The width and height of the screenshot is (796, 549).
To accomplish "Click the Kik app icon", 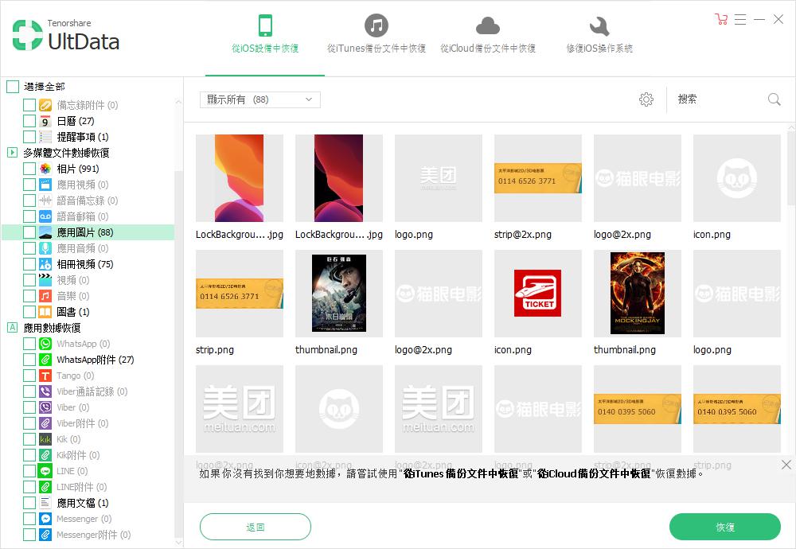I will 45,439.
